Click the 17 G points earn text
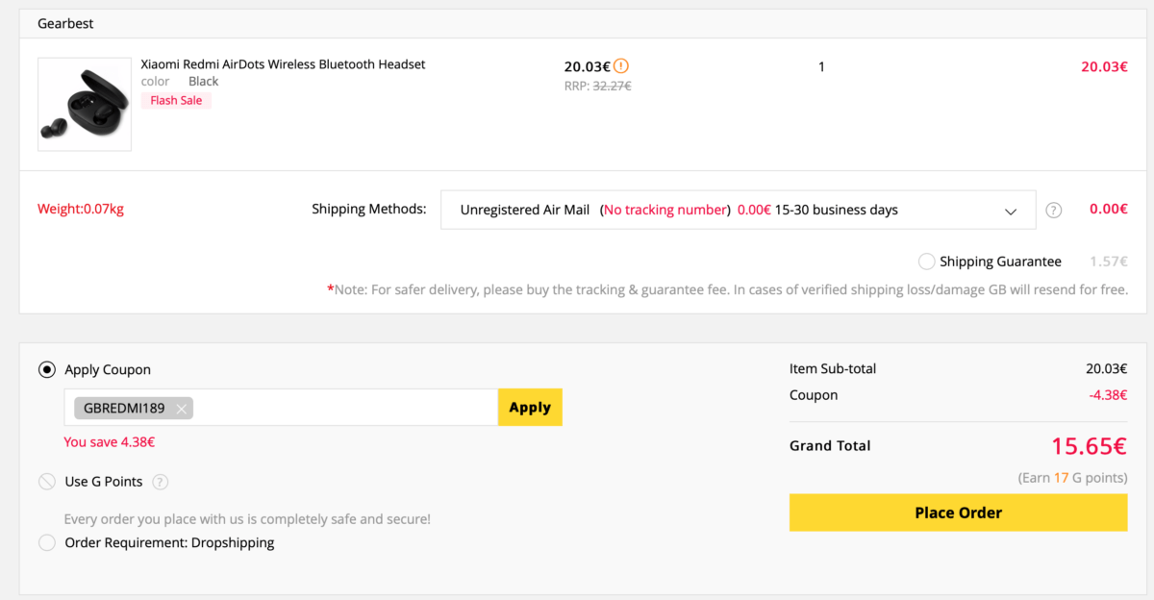Image resolution: width=1154 pixels, height=600 pixels. click(x=1072, y=478)
